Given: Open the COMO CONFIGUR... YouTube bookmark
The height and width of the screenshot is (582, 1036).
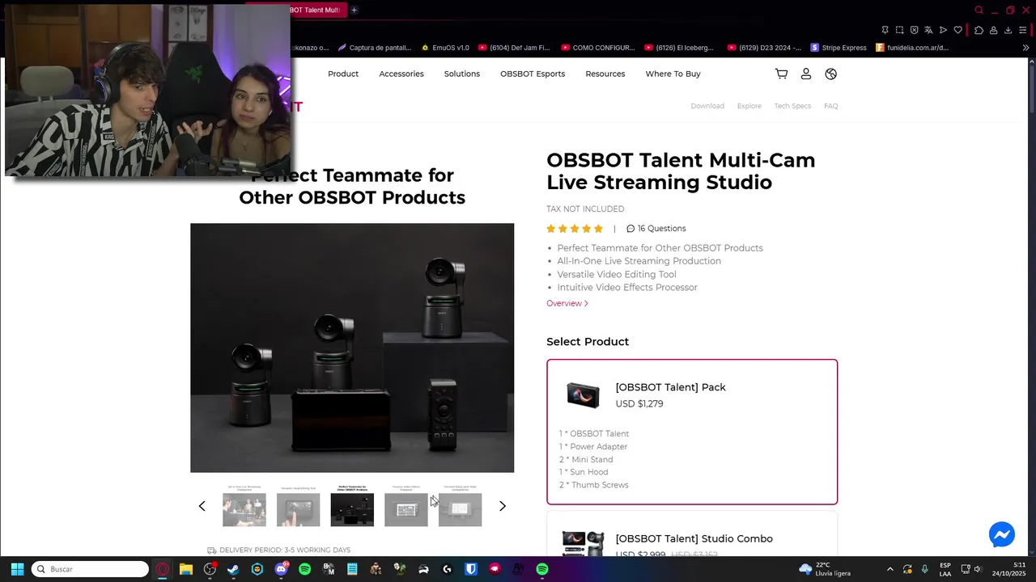Looking at the screenshot, I should [x=598, y=48].
